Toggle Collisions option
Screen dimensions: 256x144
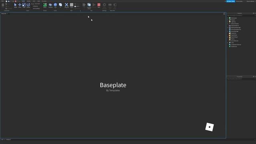click(35, 6)
